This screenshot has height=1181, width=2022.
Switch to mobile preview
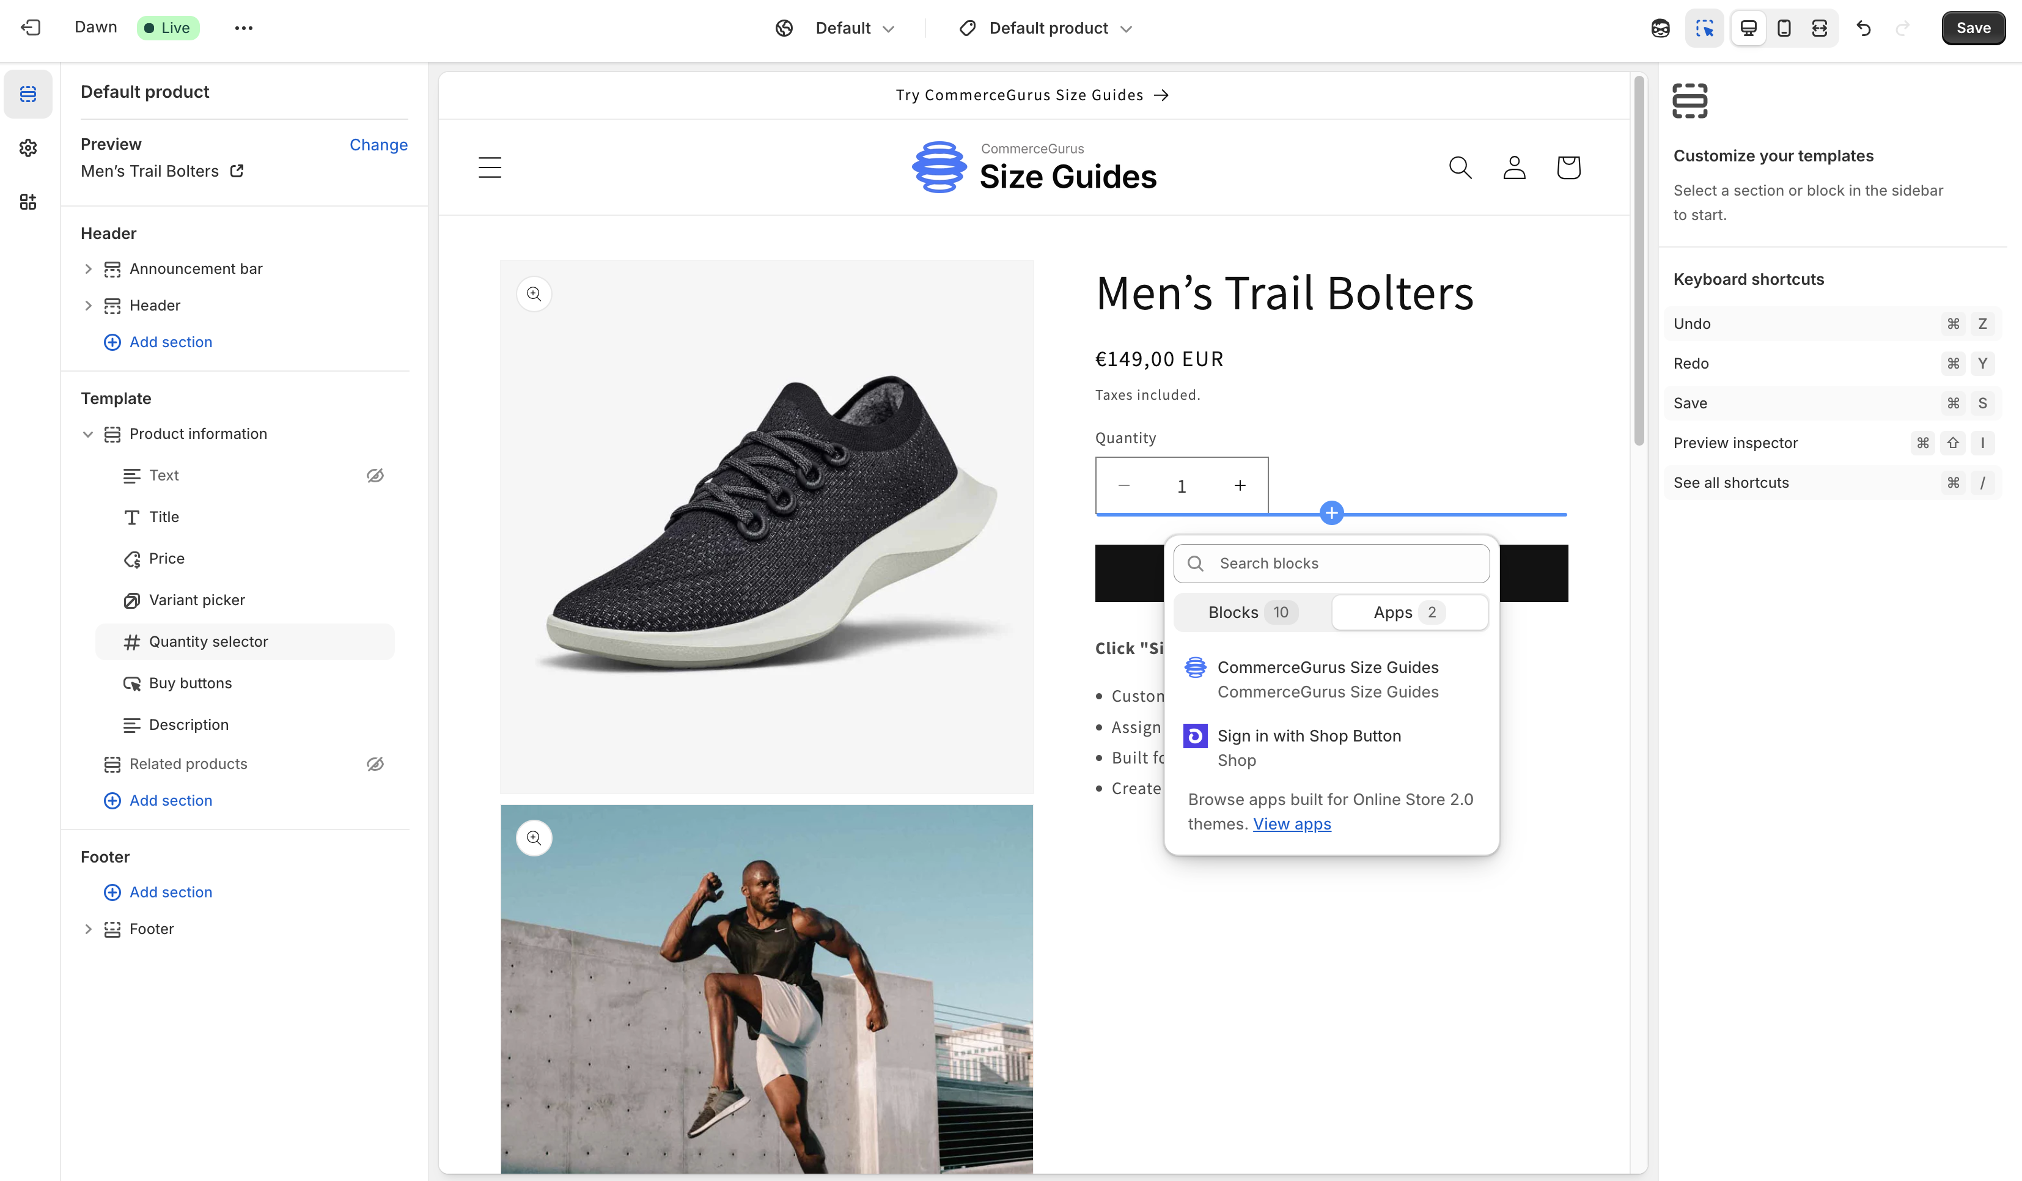[x=1784, y=28]
